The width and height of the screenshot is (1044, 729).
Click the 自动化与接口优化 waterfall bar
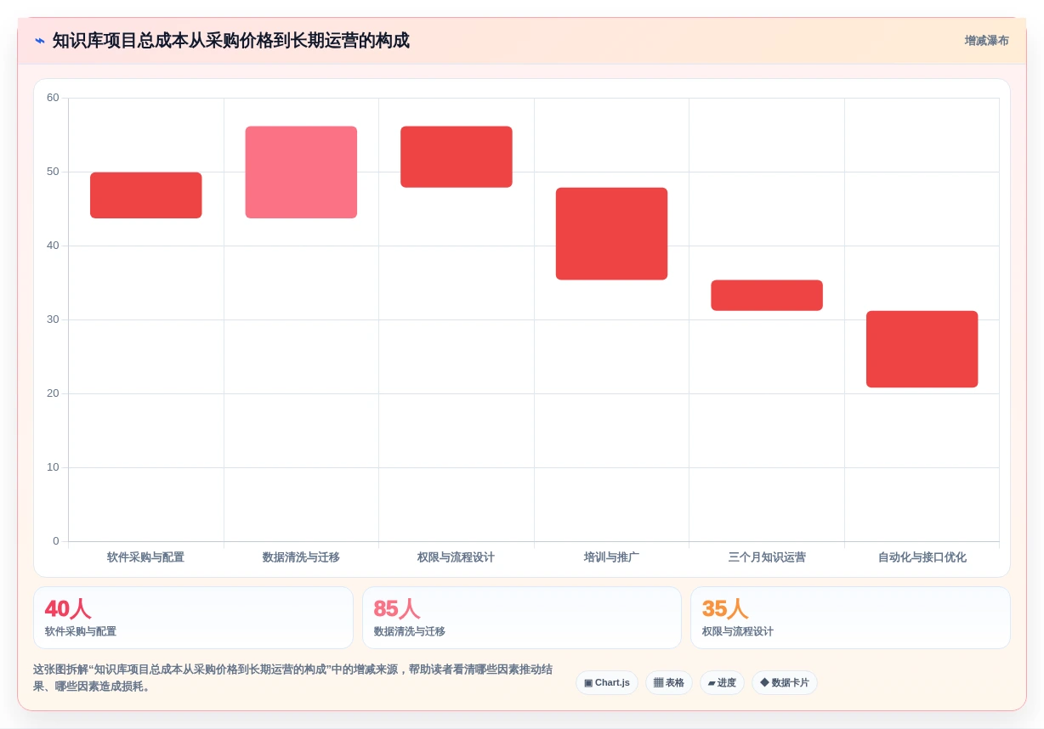coord(922,349)
